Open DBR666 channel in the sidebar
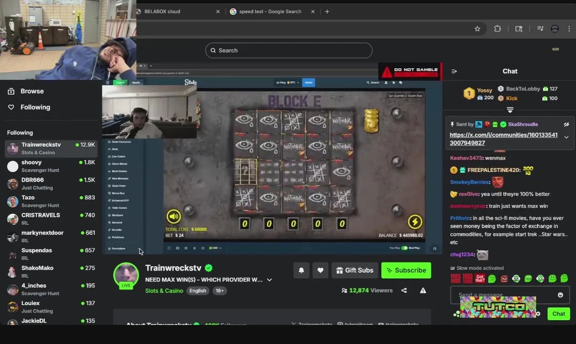The width and height of the screenshot is (576, 344). point(51,183)
